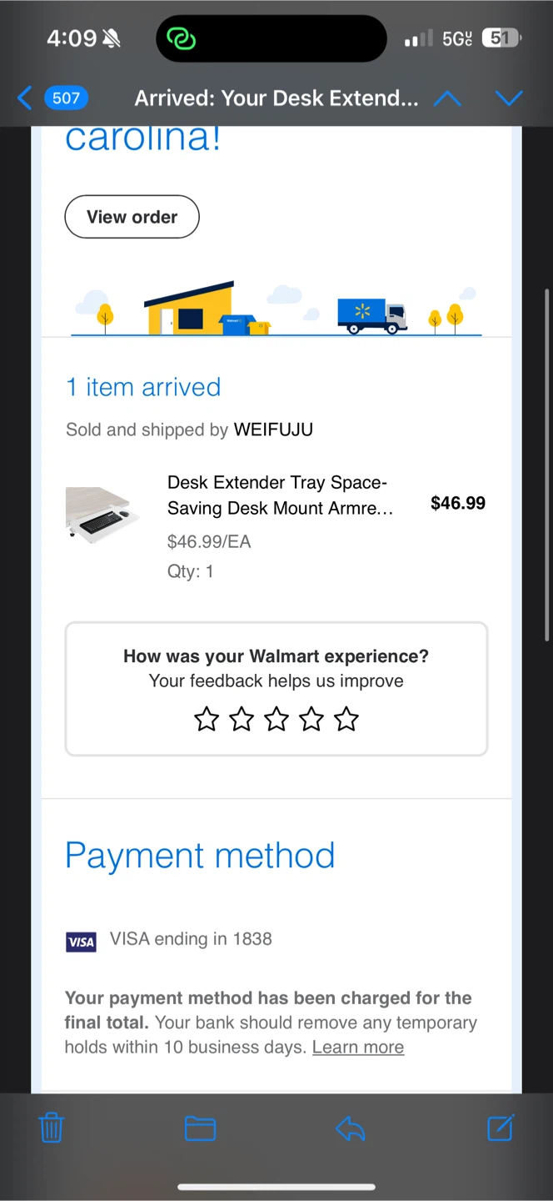553x1201 pixels.
Task: Tap the trash icon to delete email
Action: click(52, 1128)
